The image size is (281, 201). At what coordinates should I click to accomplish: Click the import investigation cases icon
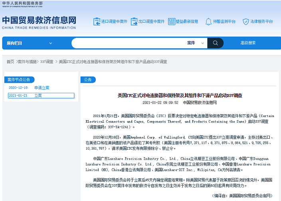click(97, 21)
